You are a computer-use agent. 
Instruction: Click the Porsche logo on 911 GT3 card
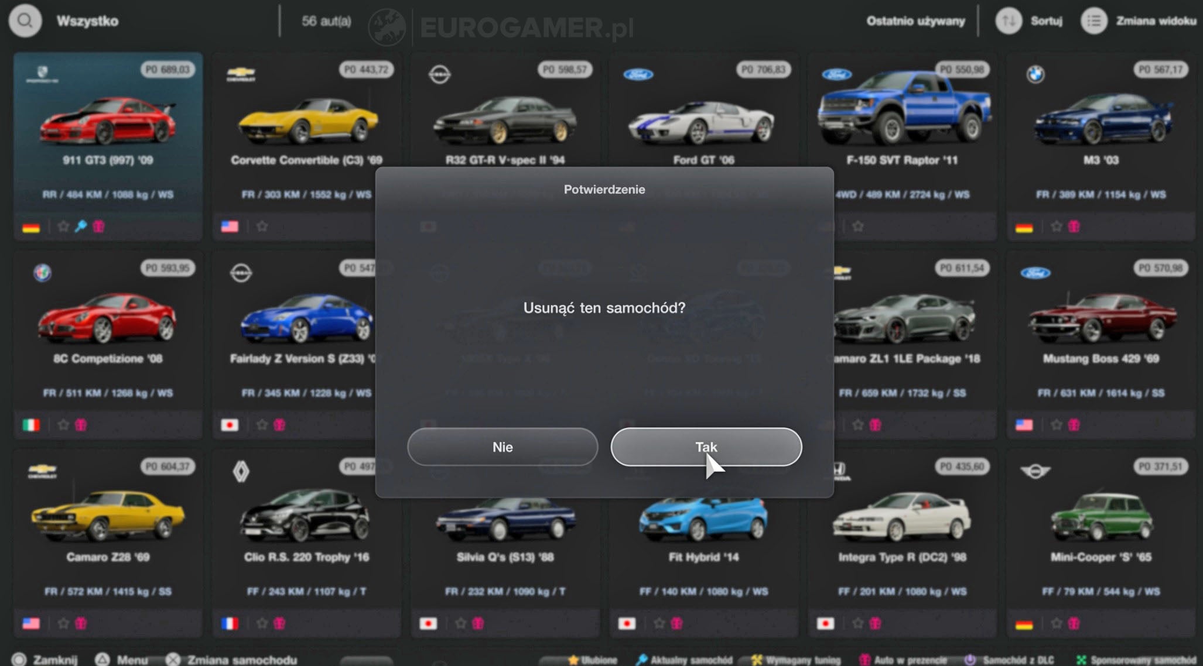pos(42,74)
